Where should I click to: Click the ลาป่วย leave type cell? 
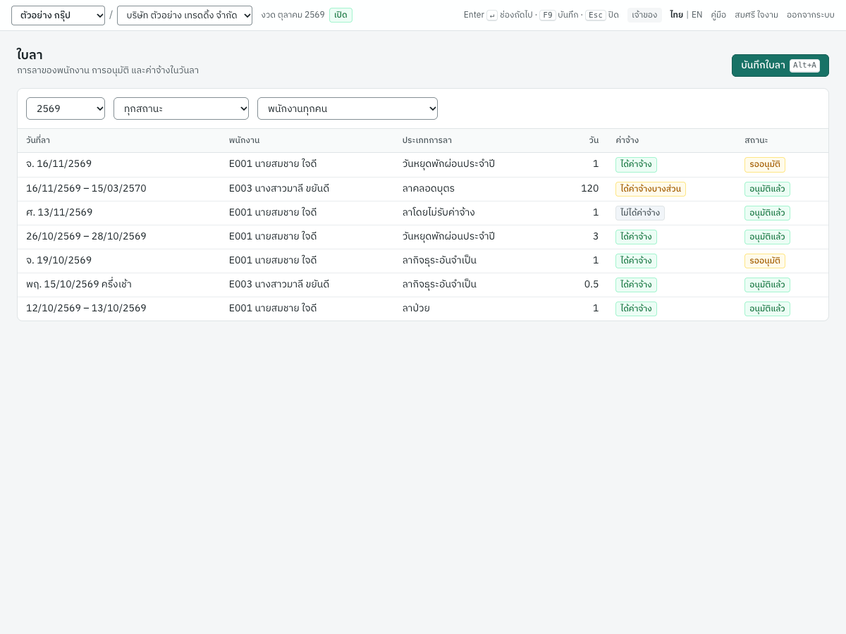point(416,308)
